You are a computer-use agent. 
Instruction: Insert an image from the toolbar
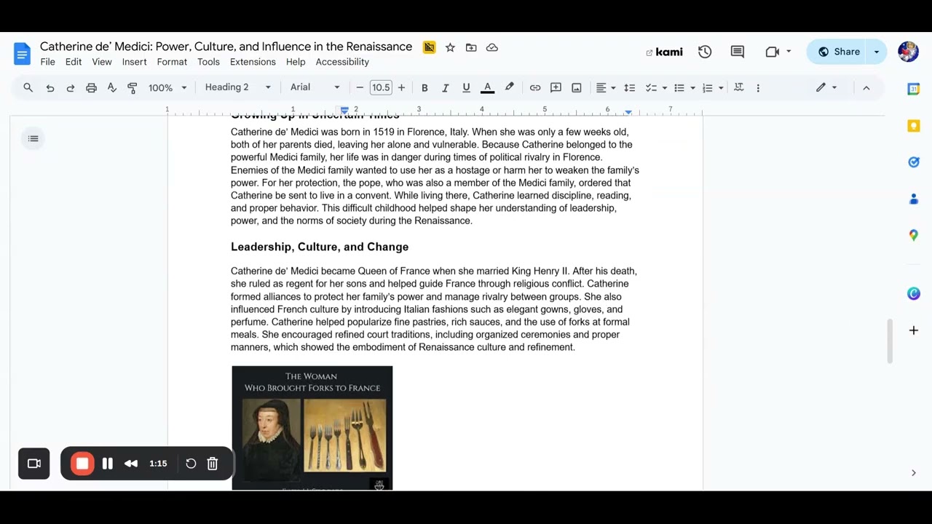(x=577, y=87)
